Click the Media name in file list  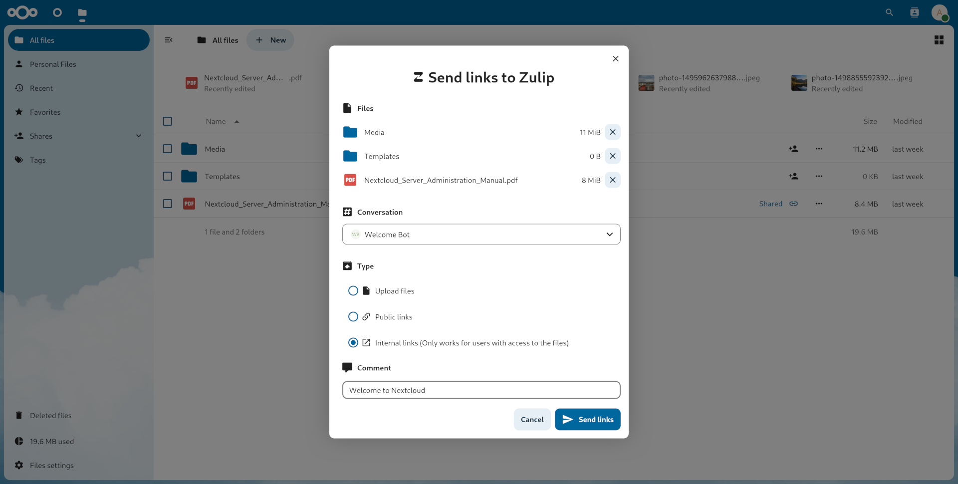tap(215, 149)
